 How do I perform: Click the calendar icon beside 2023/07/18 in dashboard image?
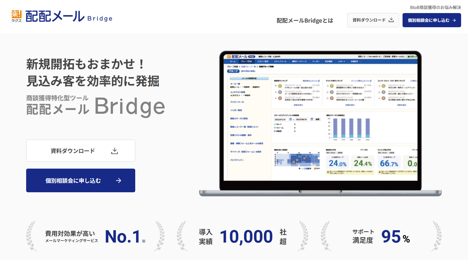tap(291, 119)
